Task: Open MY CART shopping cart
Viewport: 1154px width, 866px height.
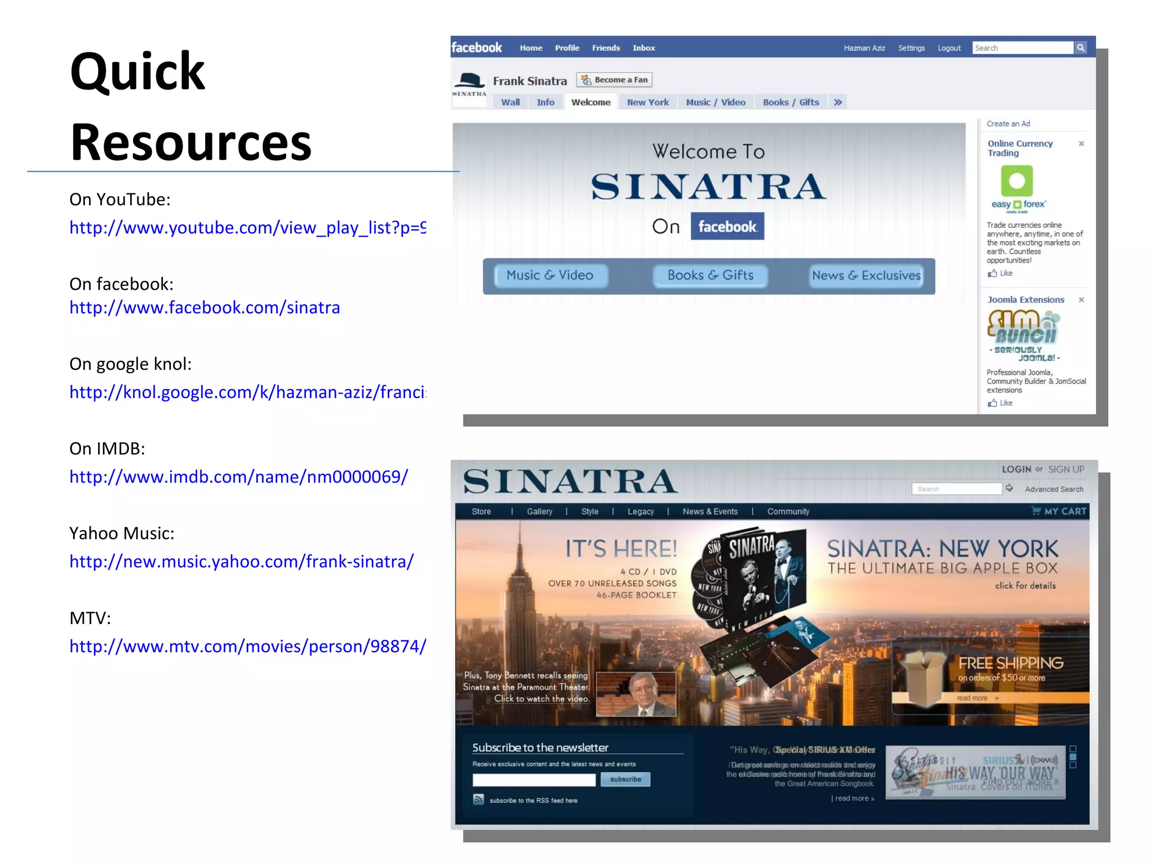Action: (1059, 511)
